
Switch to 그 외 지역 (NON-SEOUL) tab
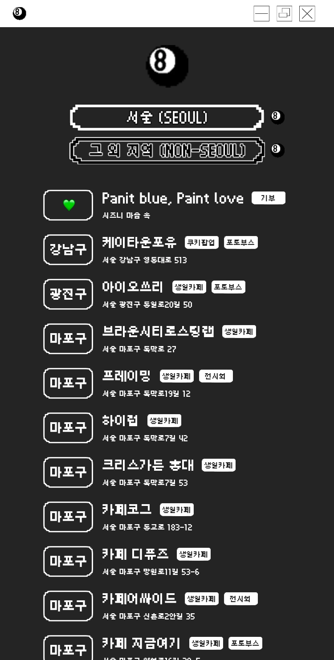tap(167, 151)
